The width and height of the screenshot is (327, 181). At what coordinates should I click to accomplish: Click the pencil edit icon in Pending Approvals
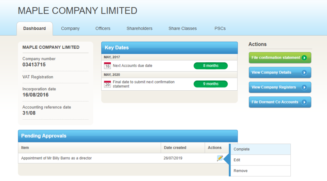(x=220, y=158)
